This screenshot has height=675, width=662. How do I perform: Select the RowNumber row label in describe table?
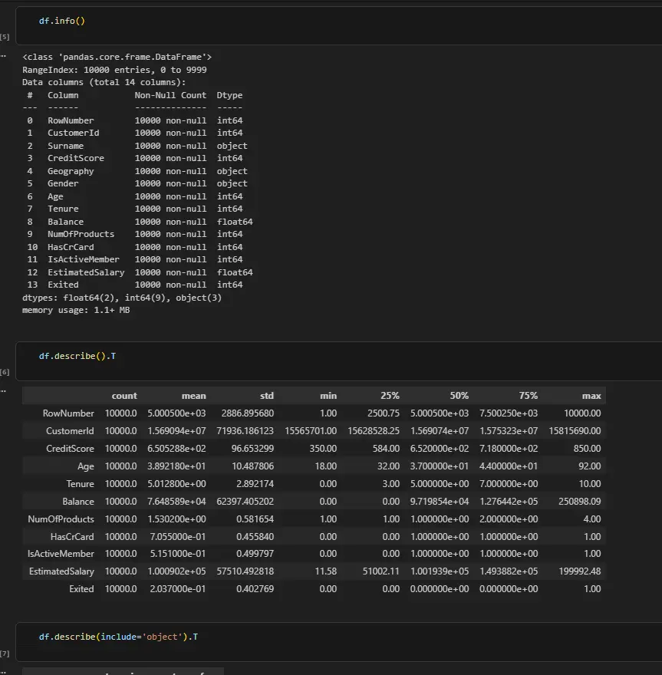[68, 413]
